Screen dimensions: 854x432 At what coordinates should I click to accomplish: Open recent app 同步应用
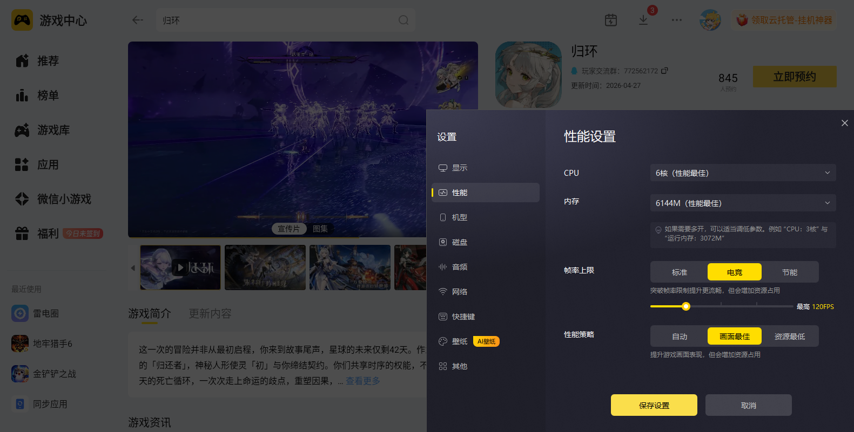pos(39,404)
